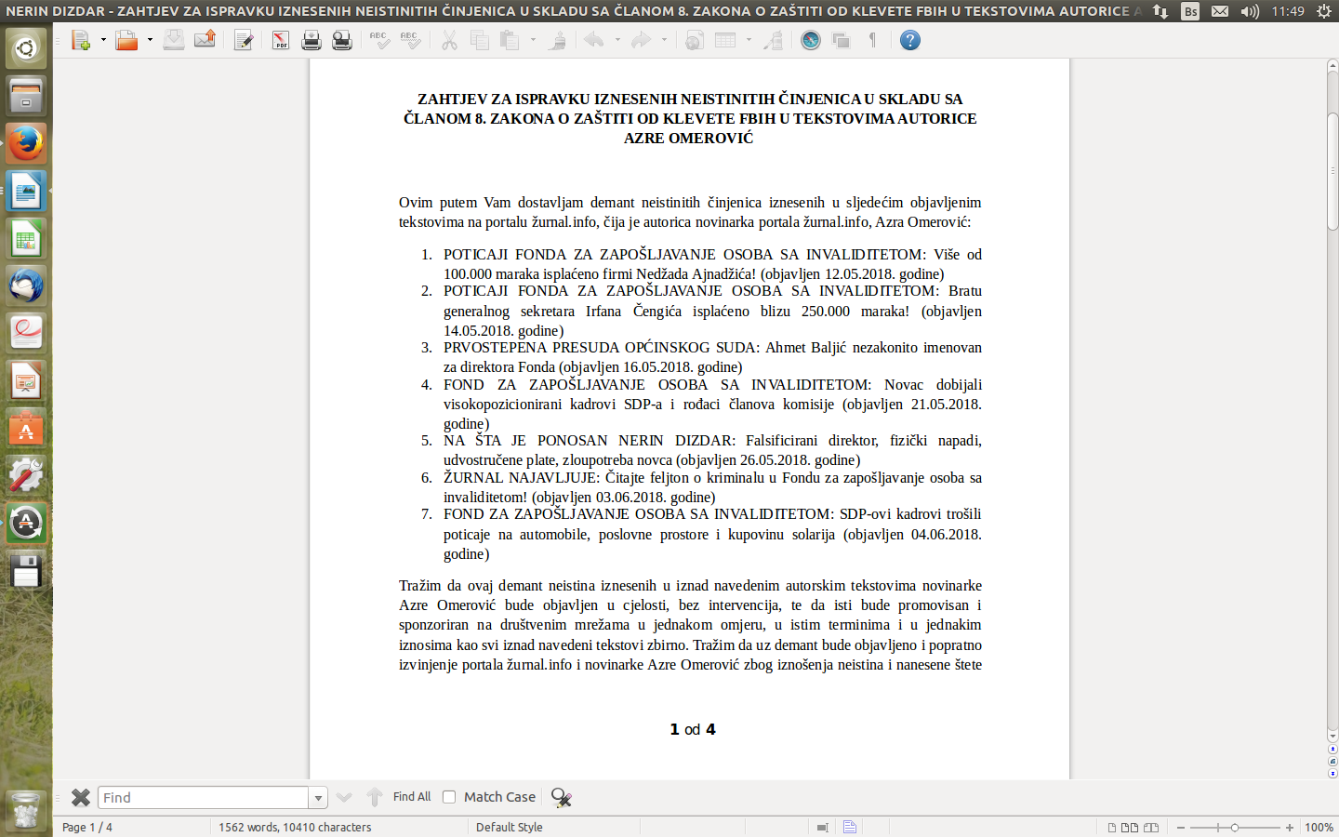Open the Find search history dropdown
1339x837 pixels.
pos(318,798)
